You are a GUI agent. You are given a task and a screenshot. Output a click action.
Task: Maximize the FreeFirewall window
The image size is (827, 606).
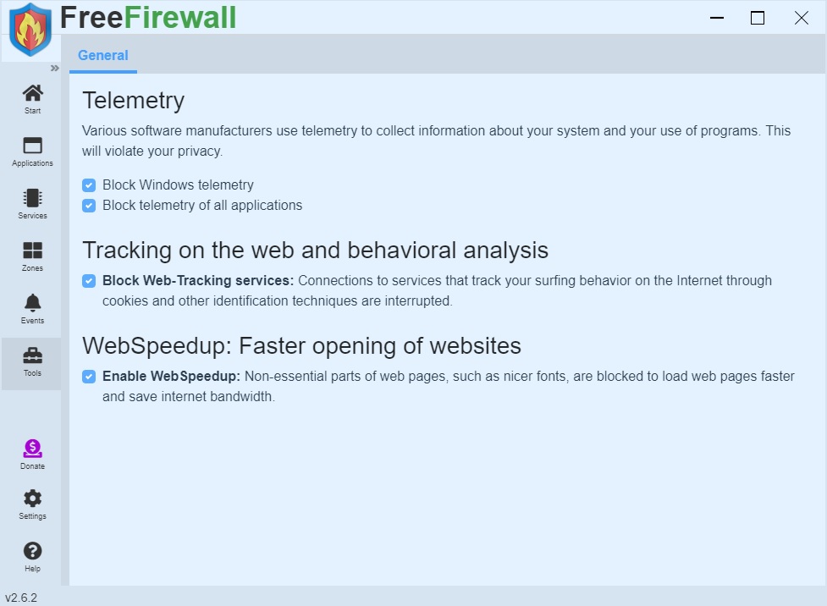pyautogui.click(x=758, y=18)
